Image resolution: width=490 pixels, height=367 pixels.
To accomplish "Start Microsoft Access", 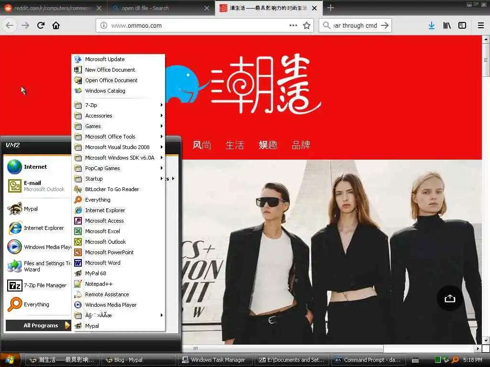I will pyautogui.click(x=118, y=221).
